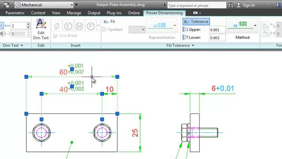Click the Sign In user icon

coord(238,5)
